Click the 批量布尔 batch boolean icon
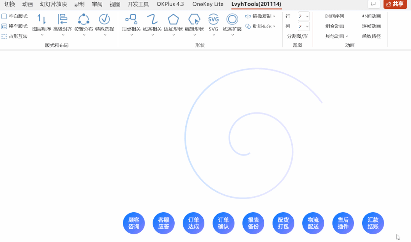This screenshot has height=242, width=411. pos(248,26)
